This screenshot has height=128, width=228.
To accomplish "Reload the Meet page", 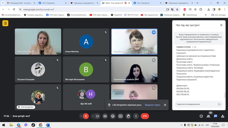I will point(14,9).
